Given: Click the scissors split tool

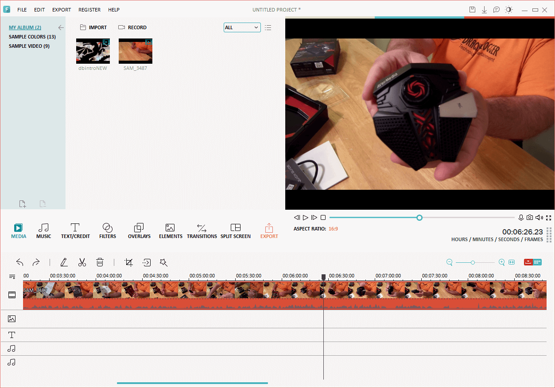Looking at the screenshot, I should (82, 262).
